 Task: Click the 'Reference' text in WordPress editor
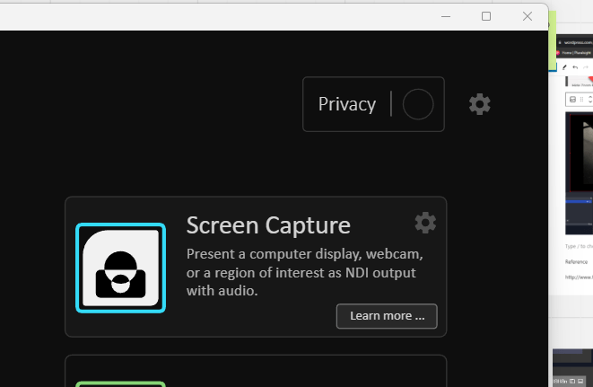point(576,261)
